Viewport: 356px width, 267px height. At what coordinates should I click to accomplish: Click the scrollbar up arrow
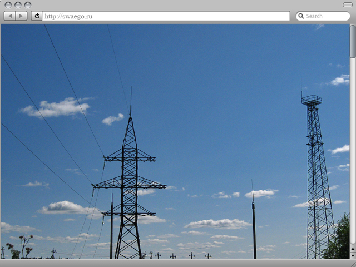point(353,249)
